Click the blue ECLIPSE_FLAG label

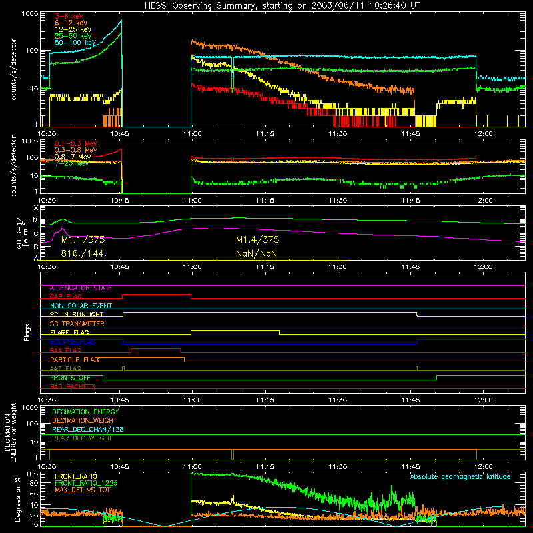[x=73, y=342]
